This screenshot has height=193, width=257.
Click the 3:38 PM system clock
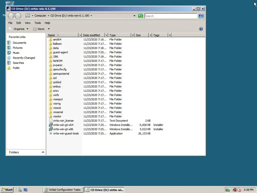coord(248,190)
